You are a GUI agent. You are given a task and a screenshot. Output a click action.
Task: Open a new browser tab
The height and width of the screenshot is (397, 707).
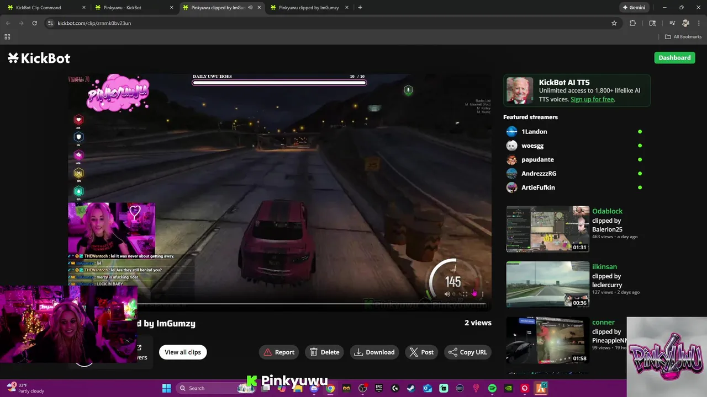[x=360, y=8]
